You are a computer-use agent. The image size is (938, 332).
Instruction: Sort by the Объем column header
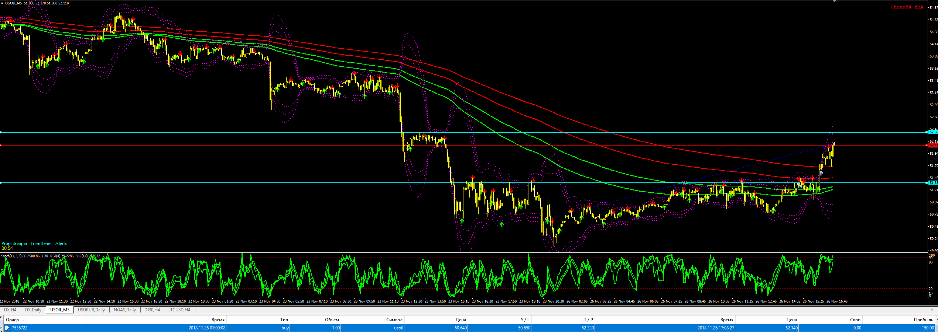coord(315,320)
